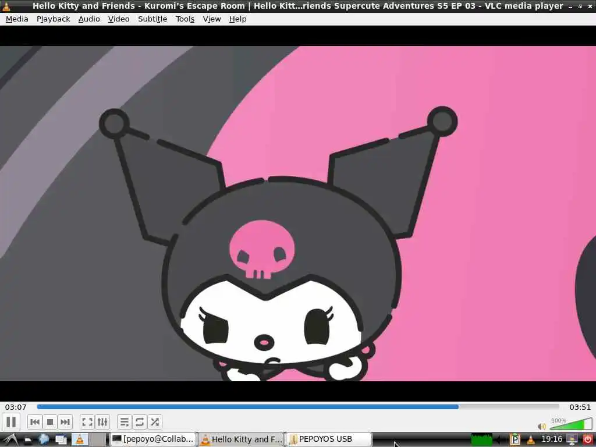Open the Tools menu

pyautogui.click(x=185, y=19)
